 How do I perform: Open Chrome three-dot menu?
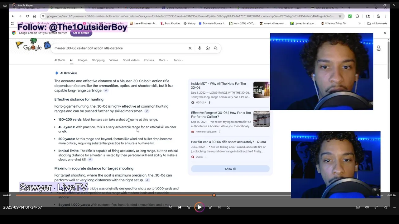click(386, 16)
